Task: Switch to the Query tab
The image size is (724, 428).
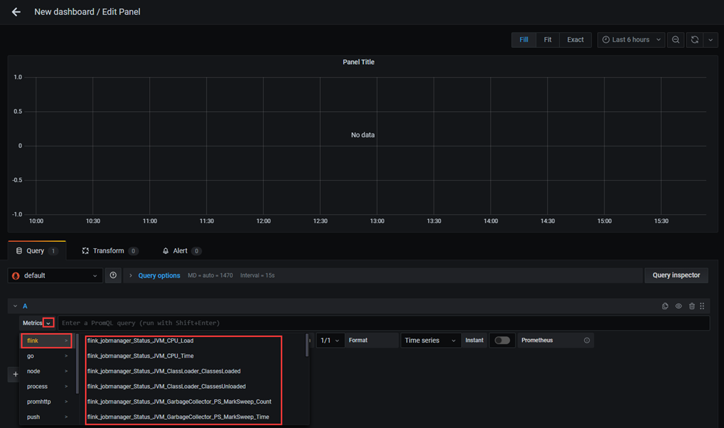Action: coord(37,251)
